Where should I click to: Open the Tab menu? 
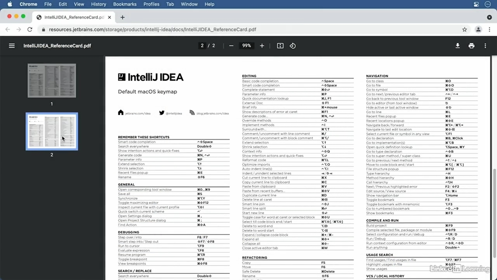(170, 4)
